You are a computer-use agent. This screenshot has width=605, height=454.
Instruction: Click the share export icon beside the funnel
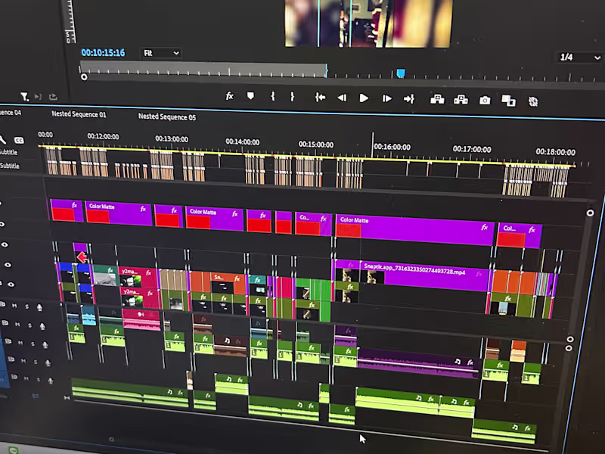pos(53,97)
